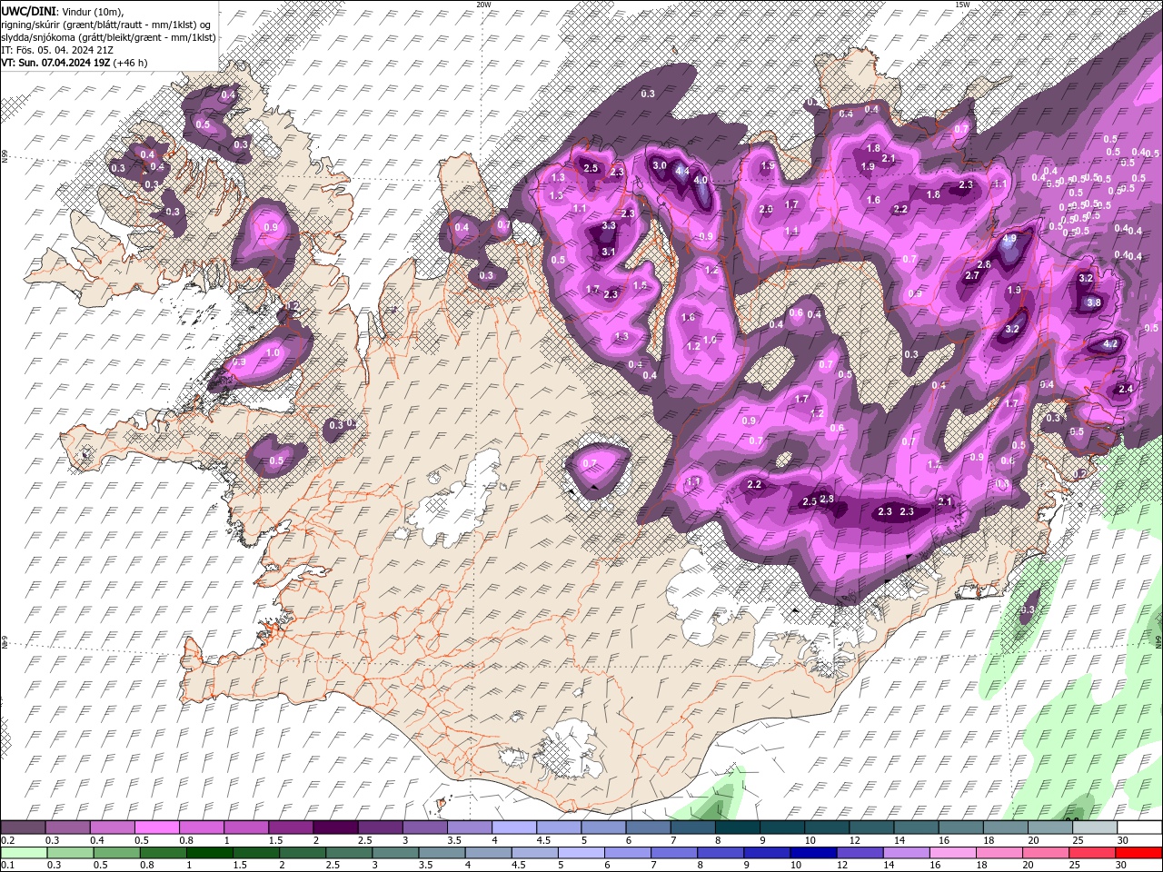Select the 'slydda/snjókoma' description line
Image resolution: width=1163 pixels, height=872 pixels.
(108, 37)
